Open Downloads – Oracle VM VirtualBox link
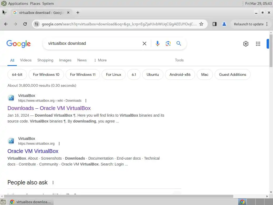Viewport: 273px width, 205px height. tap(49, 108)
